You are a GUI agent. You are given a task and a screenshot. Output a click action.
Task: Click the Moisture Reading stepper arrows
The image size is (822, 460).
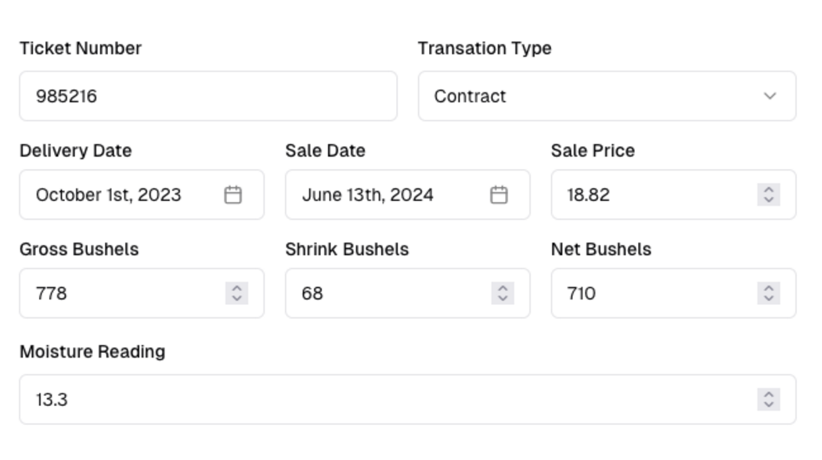[769, 399]
